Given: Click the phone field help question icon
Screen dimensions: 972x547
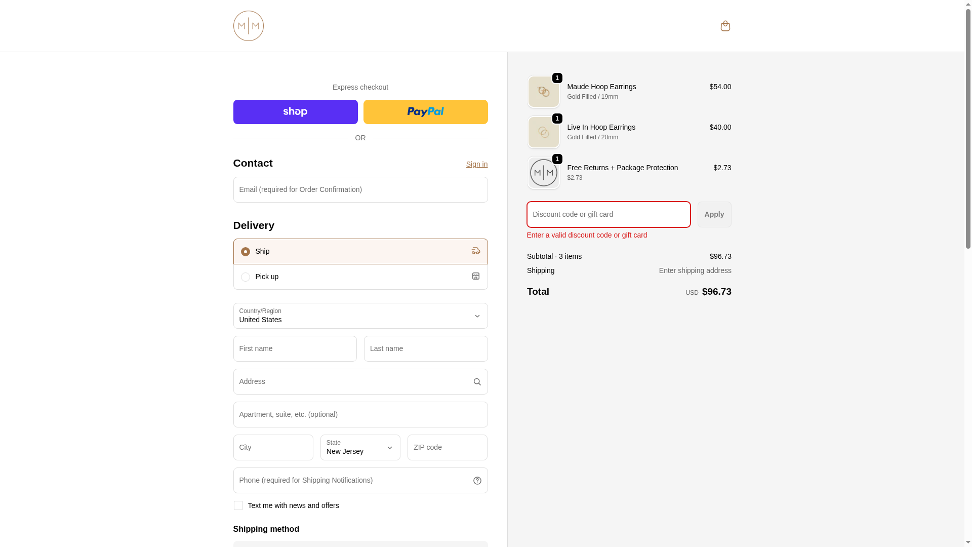Looking at the screenshot, I should click(x=477, y=481).
